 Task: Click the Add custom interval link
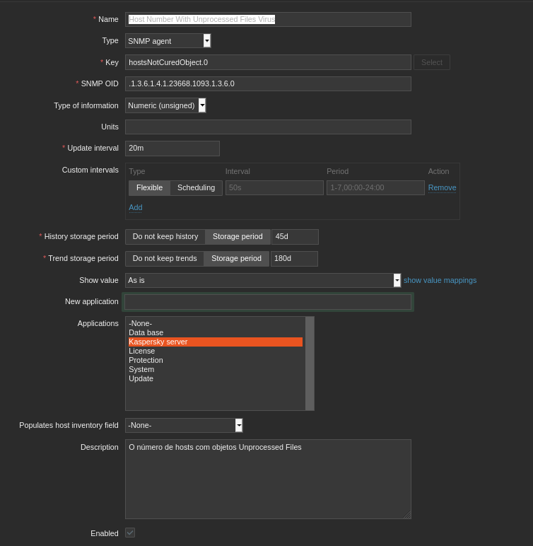[136, 207]
